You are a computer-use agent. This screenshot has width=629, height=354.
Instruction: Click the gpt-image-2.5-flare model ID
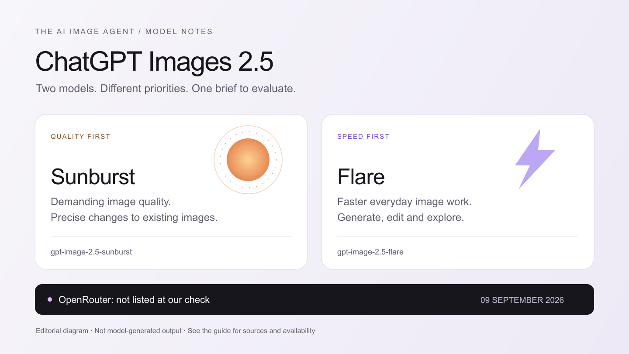pyautogui.click(x=370, y=252)
